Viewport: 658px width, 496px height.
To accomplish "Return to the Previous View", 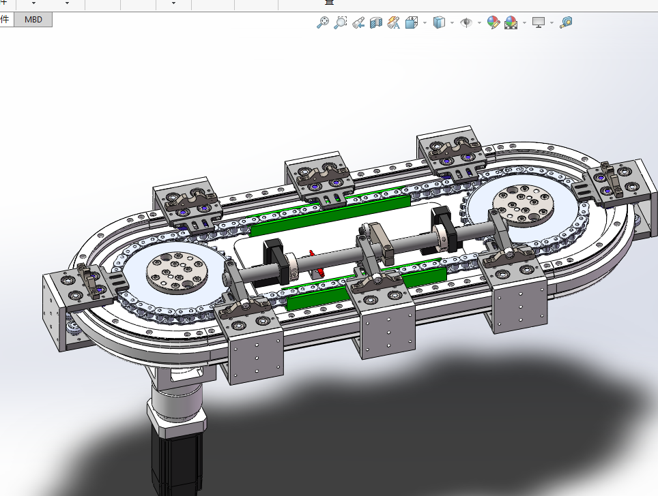I will (x=358, y=22).
